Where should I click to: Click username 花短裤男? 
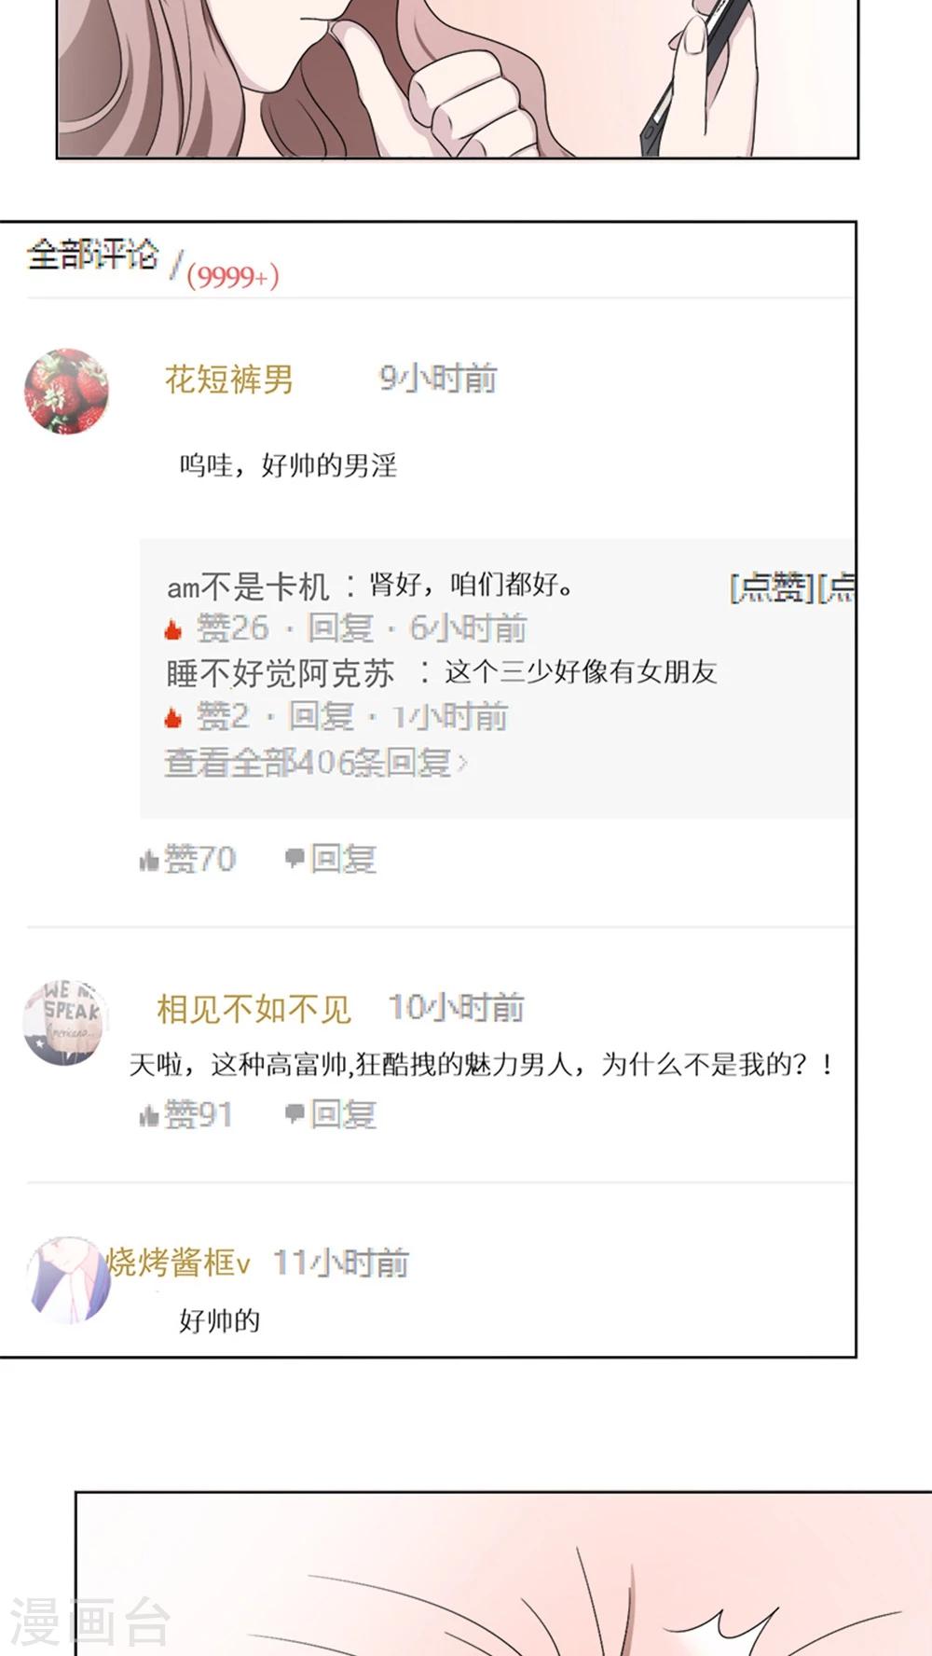(x=229, y=379)
